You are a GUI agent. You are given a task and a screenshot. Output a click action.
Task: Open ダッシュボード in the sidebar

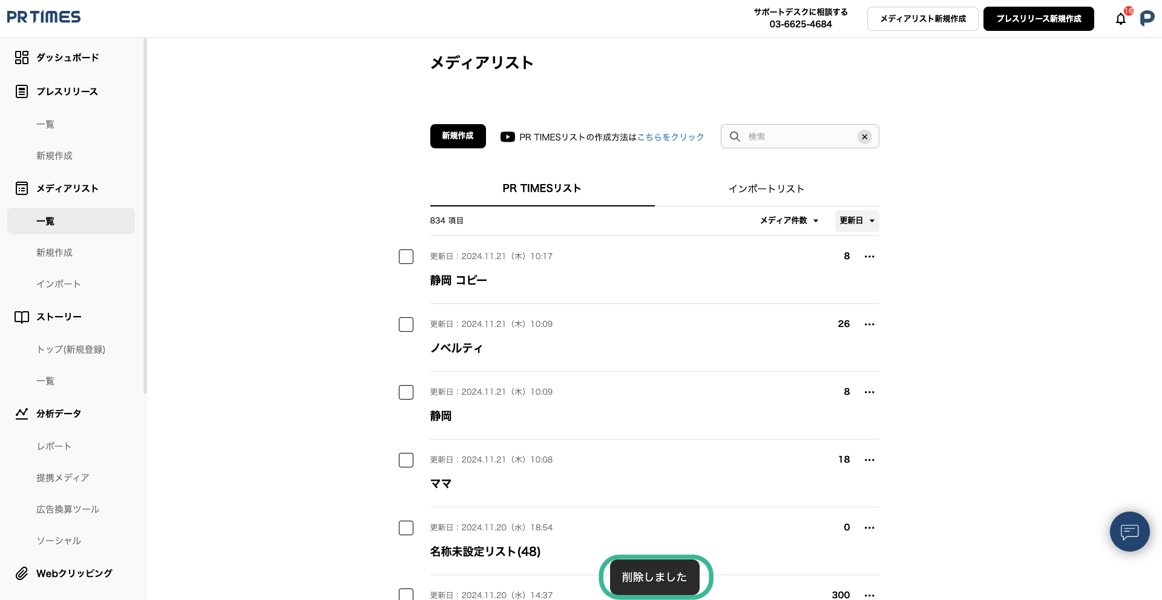(x=67, y=58)
